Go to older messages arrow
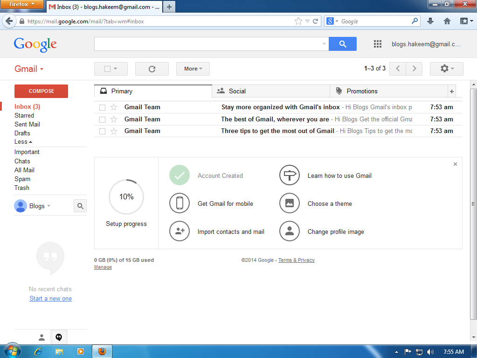 [x=414, y=69]
